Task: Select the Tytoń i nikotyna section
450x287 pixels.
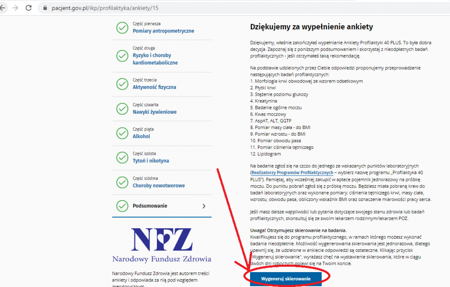Action: (x=151, y=161)
